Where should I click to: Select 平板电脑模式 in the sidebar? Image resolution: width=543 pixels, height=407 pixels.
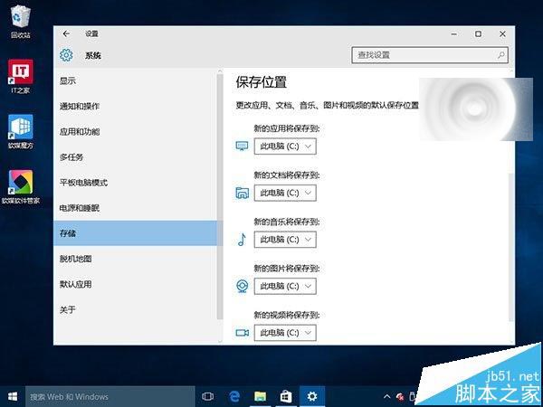136,183
